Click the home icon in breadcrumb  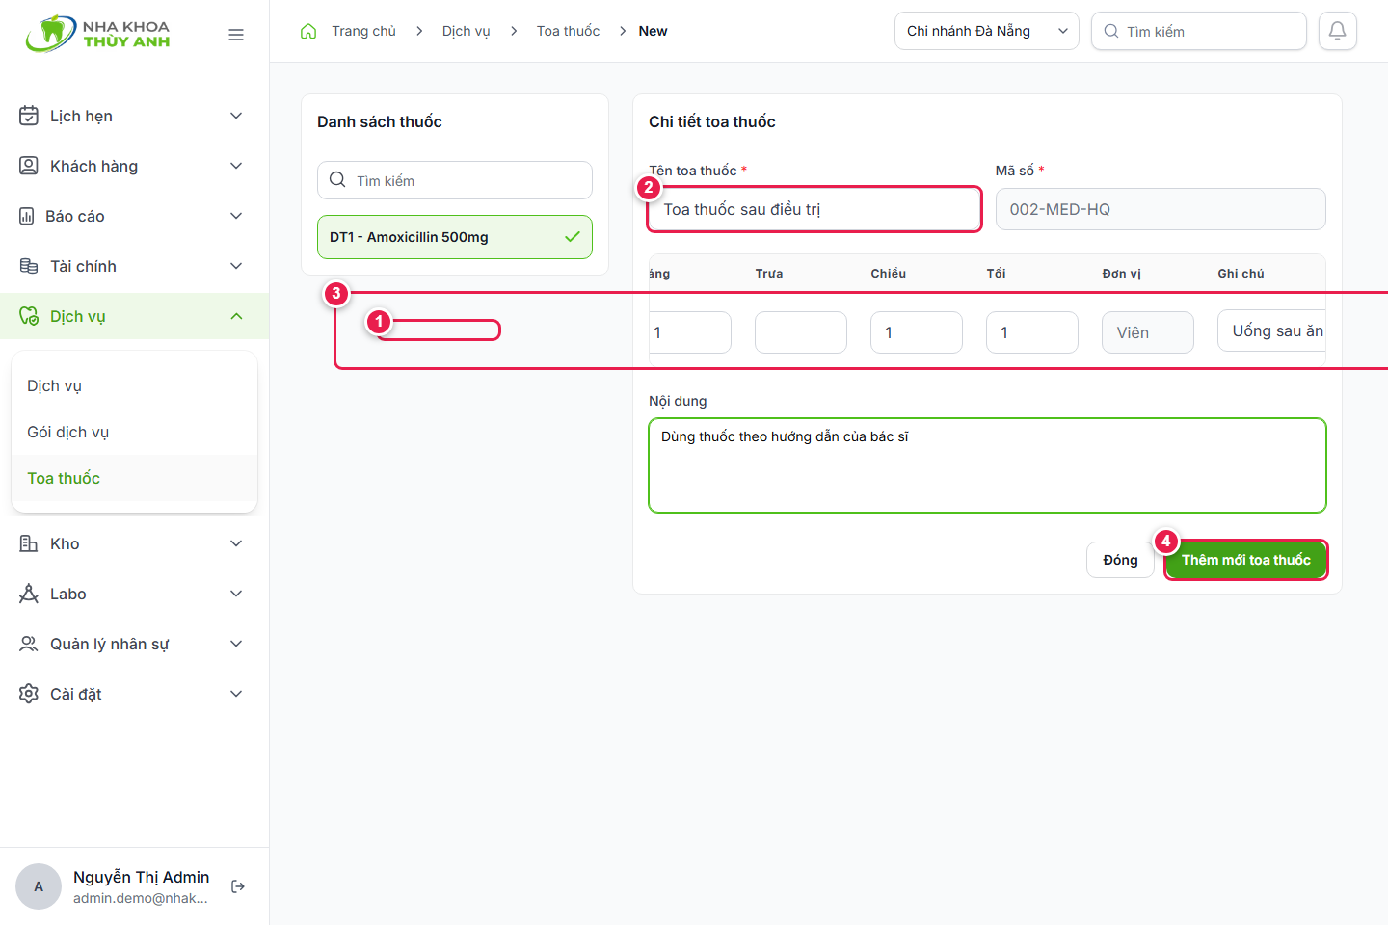click(x=308, y=31)
